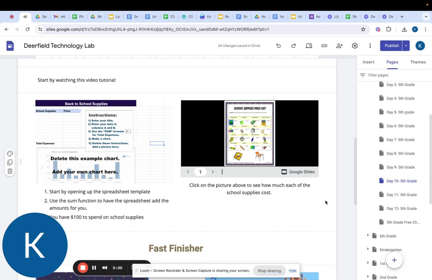The height and width of the screenshot is (280, 432).
Task: Click Stop sharing button
Action: point(269,271)
